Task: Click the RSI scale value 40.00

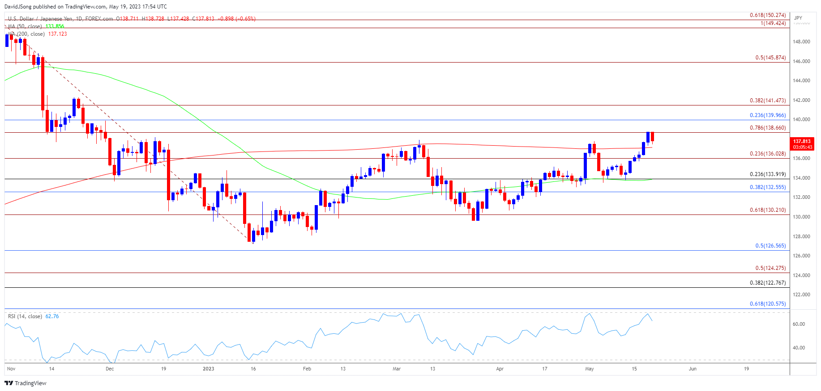Action: tap(799, 348)
